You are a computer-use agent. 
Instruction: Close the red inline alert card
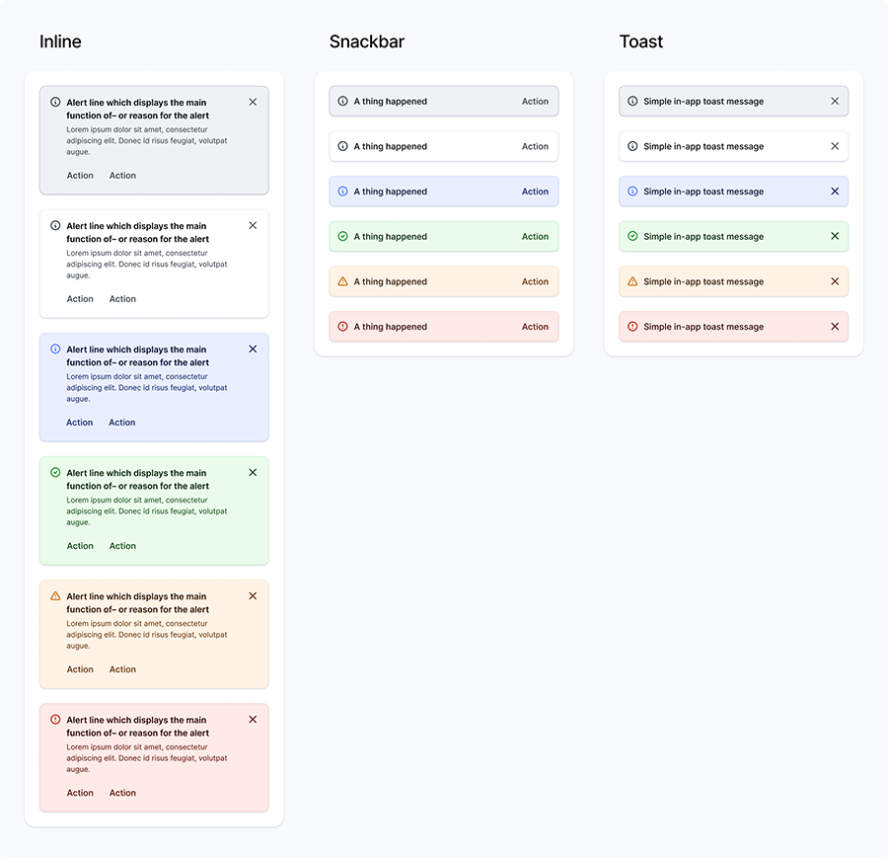click(253, 719)
